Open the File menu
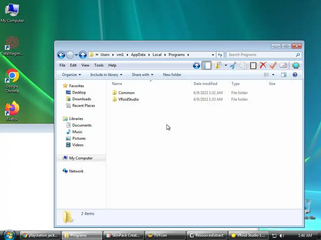The image size is (321, 240). pos(62,65)
